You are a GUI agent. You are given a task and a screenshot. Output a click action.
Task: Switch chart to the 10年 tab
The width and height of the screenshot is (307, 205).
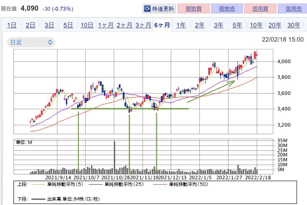256,25
